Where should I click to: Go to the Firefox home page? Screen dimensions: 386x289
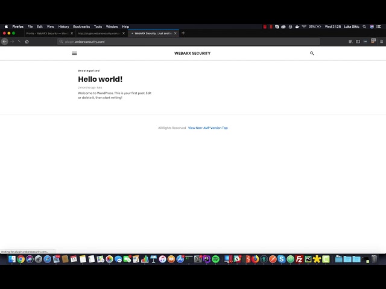tap(27, 42)
